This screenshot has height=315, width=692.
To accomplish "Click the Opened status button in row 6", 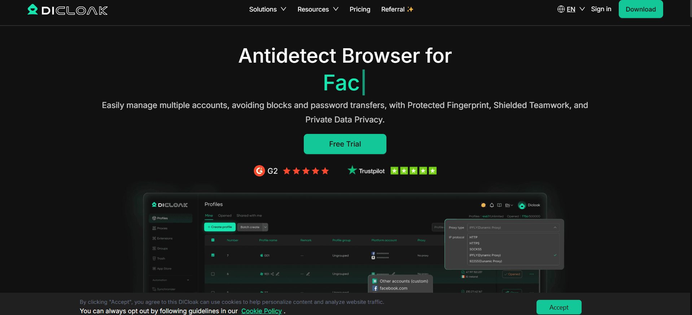I will [512, 274].
